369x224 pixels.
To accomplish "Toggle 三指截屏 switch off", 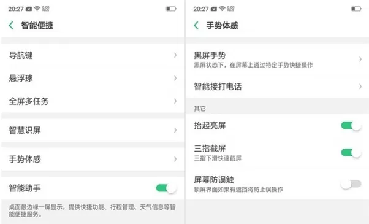I will pos(351,153).
